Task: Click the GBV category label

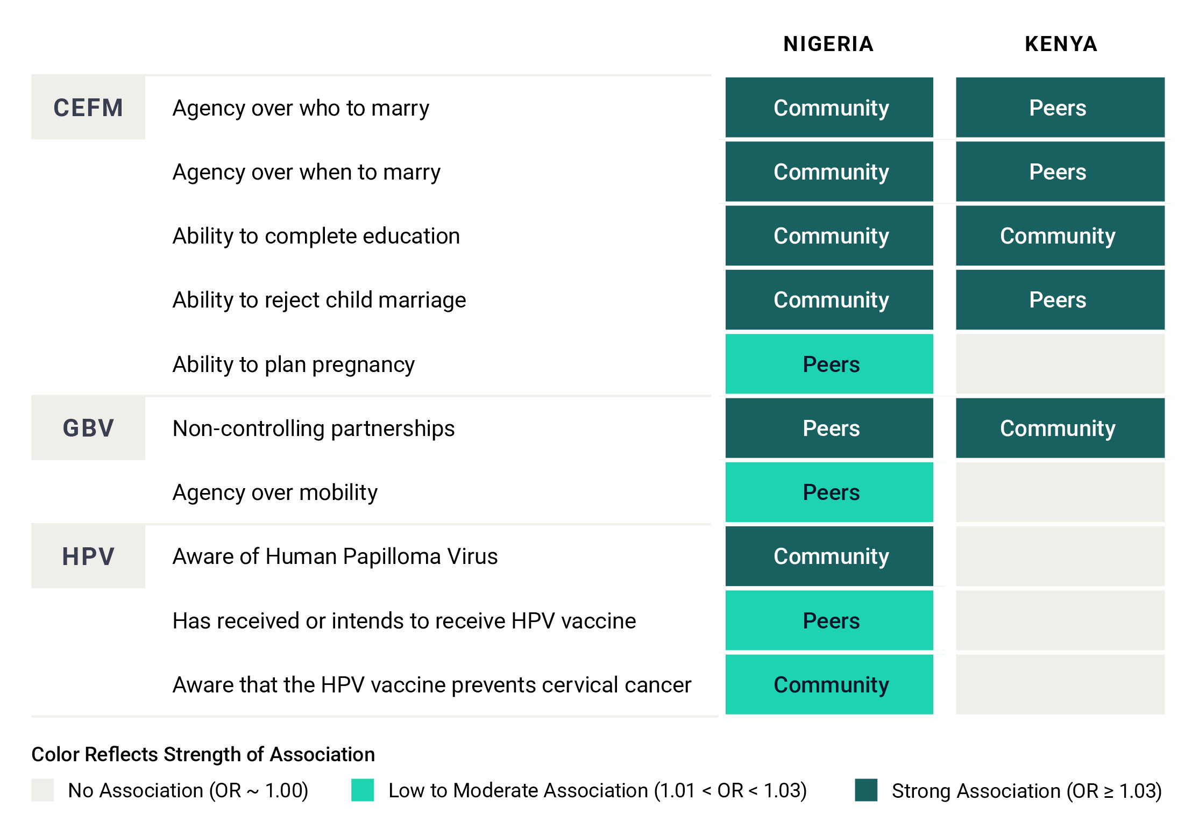Action: click(x=88, y=428)
